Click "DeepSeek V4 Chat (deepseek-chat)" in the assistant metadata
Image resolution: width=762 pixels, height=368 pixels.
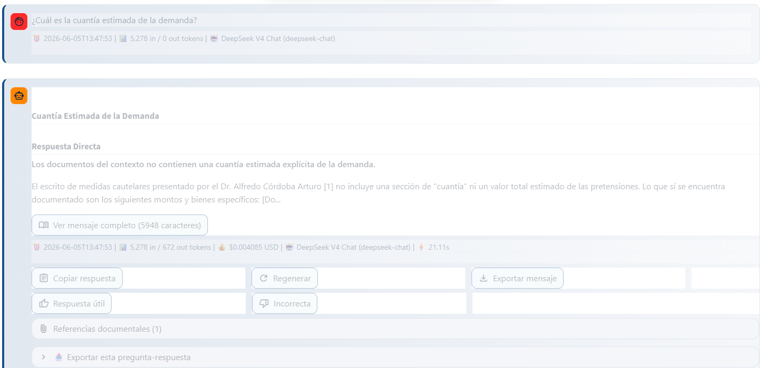tap(354, 247)
